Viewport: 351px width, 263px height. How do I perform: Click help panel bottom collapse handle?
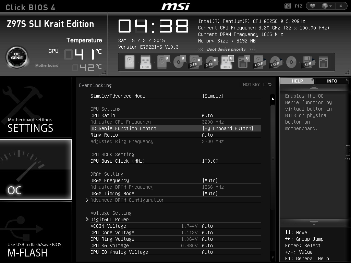pos(314,223)
